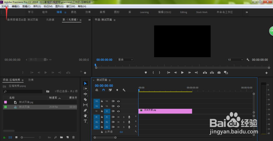Click Find magnifier icon in Project panel
Screen dimensions: 273x141
point(55,137)
